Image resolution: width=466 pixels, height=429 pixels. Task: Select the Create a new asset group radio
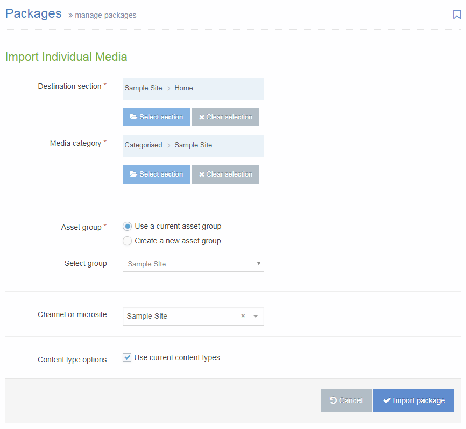tap(127, 241)
